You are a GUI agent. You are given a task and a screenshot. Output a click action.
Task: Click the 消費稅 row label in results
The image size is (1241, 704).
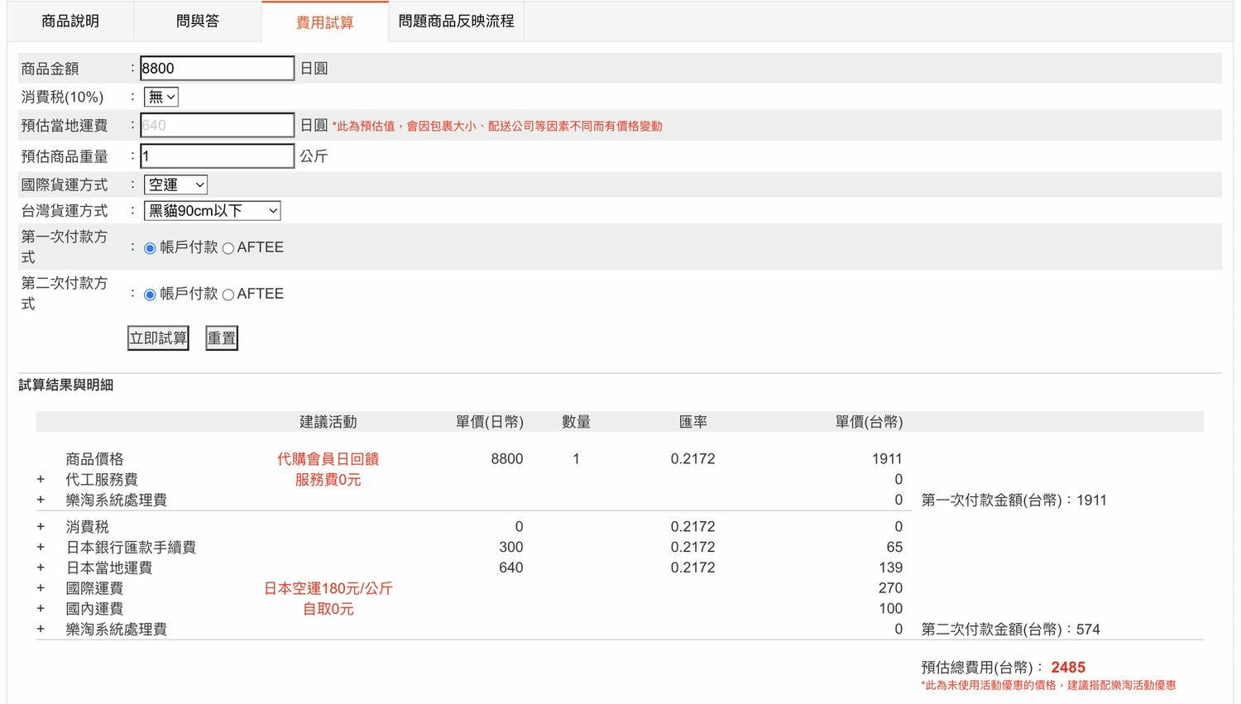88,527
